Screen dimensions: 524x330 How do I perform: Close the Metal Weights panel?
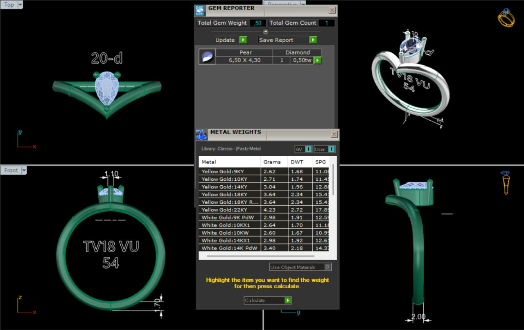click(334, 134)
